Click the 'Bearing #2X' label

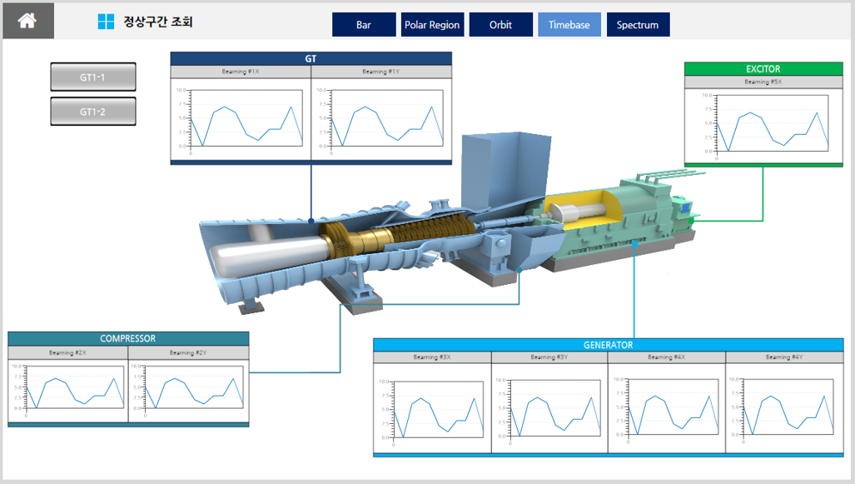tap(67, 352)
